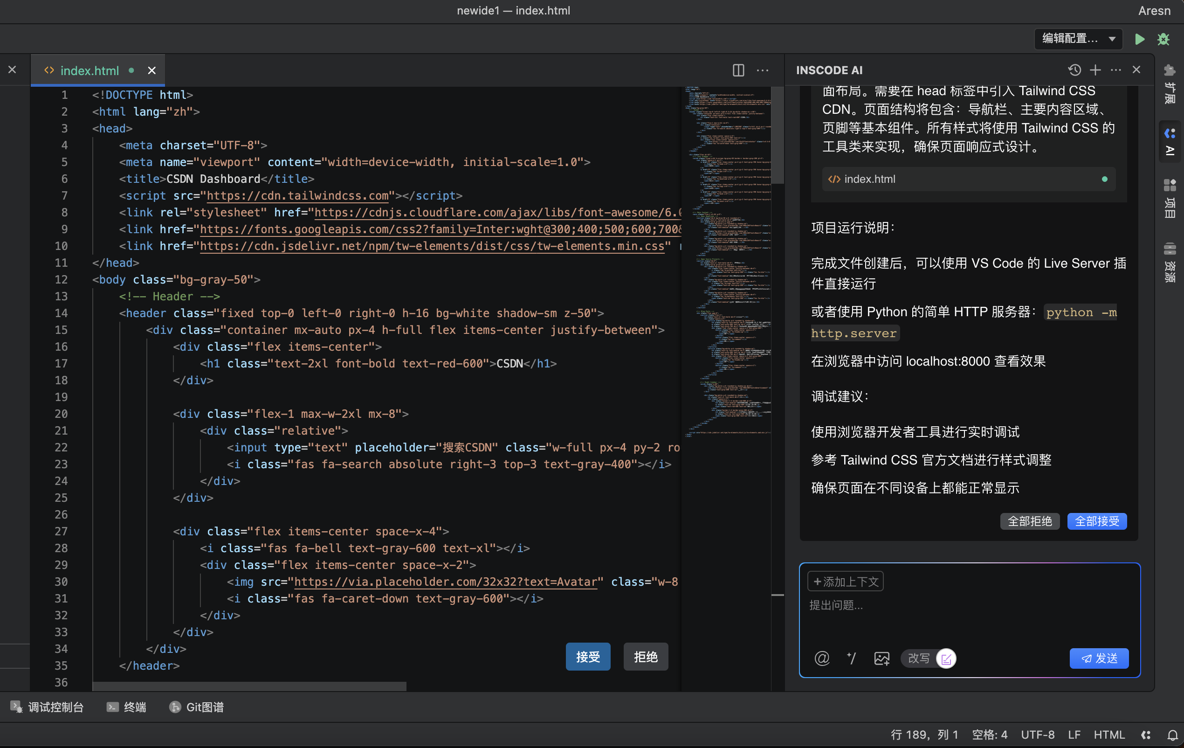1184x748 pixels.
Task: Click the editor vertical scrollbar thumb
Action: (777, 135)
